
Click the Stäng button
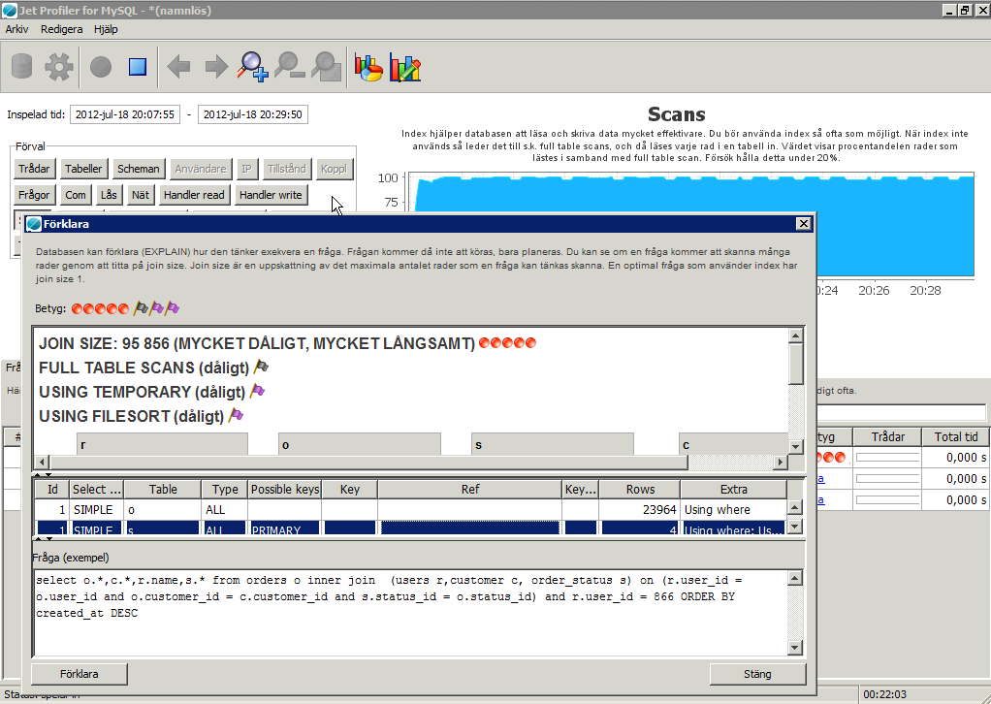click(x=757, y=674)
